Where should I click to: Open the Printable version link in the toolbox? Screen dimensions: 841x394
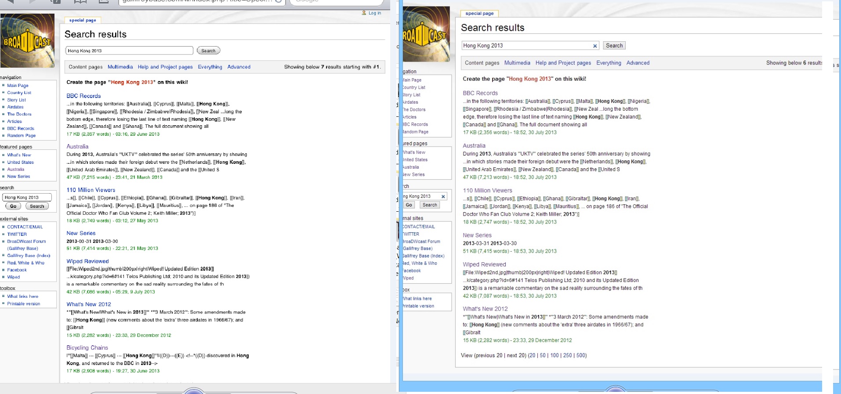click(23, 304)
